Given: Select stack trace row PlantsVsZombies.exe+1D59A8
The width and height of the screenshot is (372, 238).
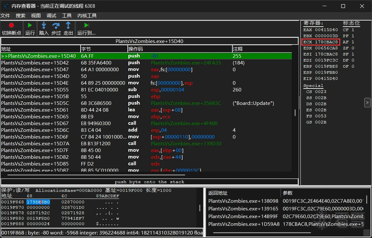Looking at the screenshot, I should (x=286, y=224).
